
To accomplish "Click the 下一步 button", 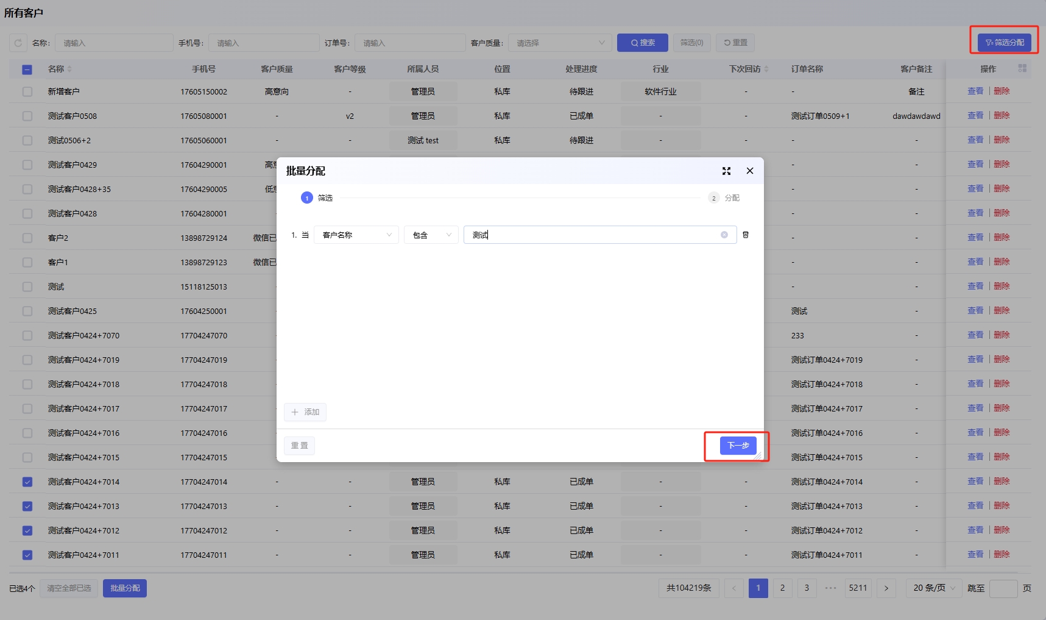I will (x=738, y=446).
